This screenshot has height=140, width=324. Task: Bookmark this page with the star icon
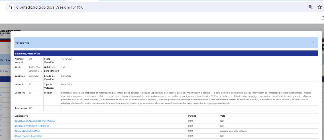[319, 7]
